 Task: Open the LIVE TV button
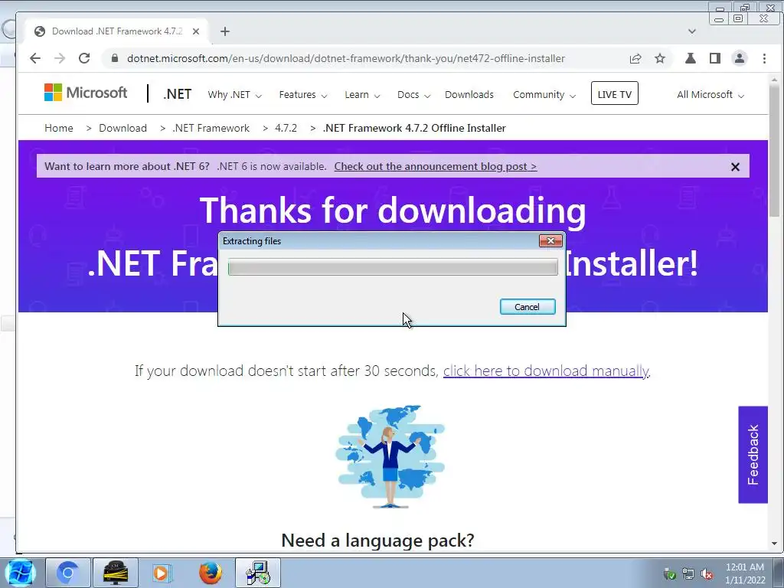point(615,93)
